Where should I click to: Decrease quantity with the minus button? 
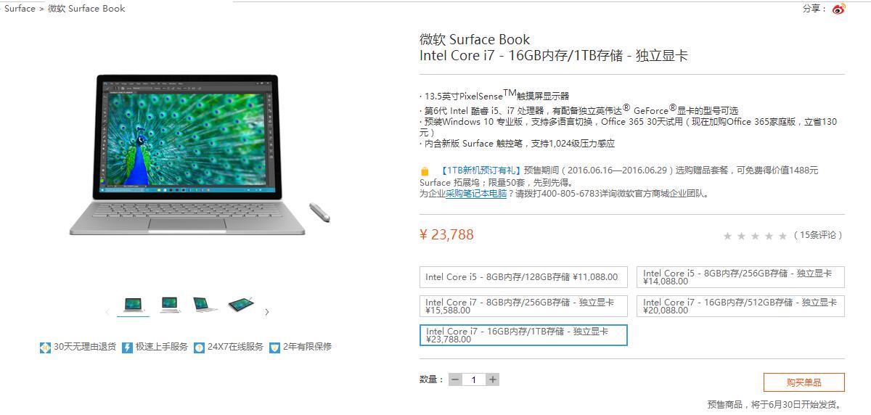tap(455, 379)
